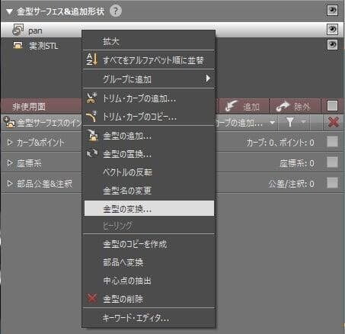Expand the カーブ&ポイント section
The width and height of the screenshot is (345, 334).
click(10, 142)
